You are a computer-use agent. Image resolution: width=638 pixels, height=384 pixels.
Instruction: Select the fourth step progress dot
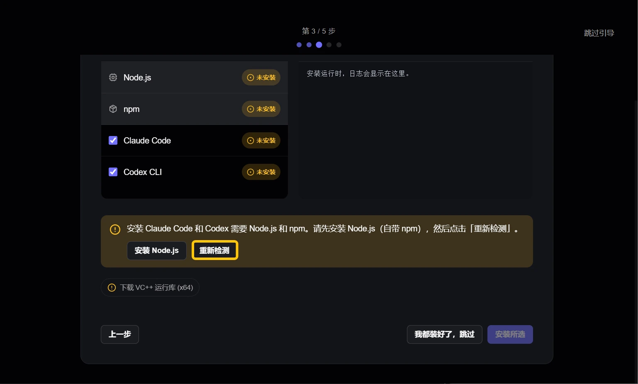(329, 45)
